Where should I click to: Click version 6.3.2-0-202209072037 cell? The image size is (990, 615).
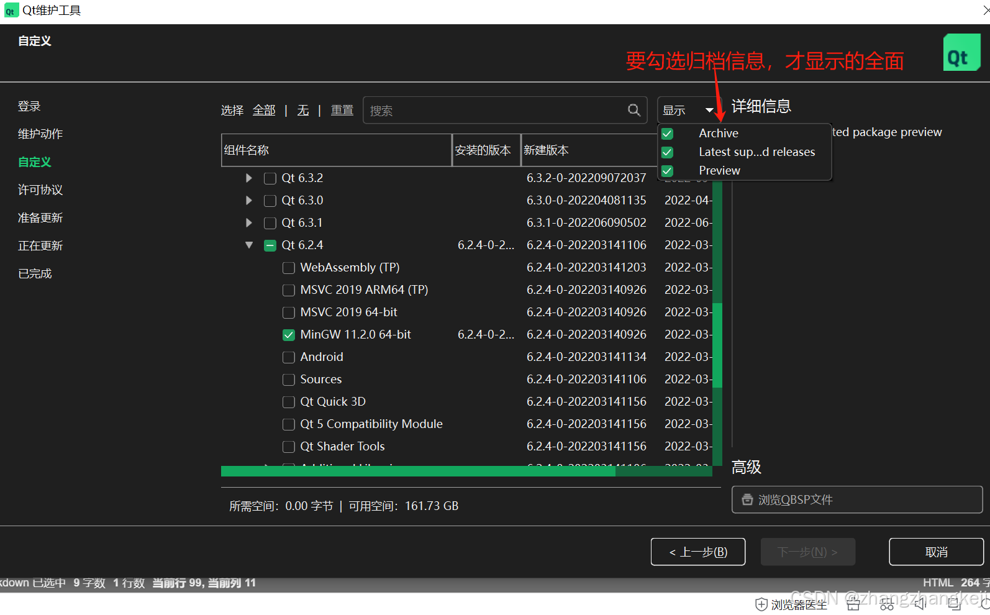tap(586, 178)
